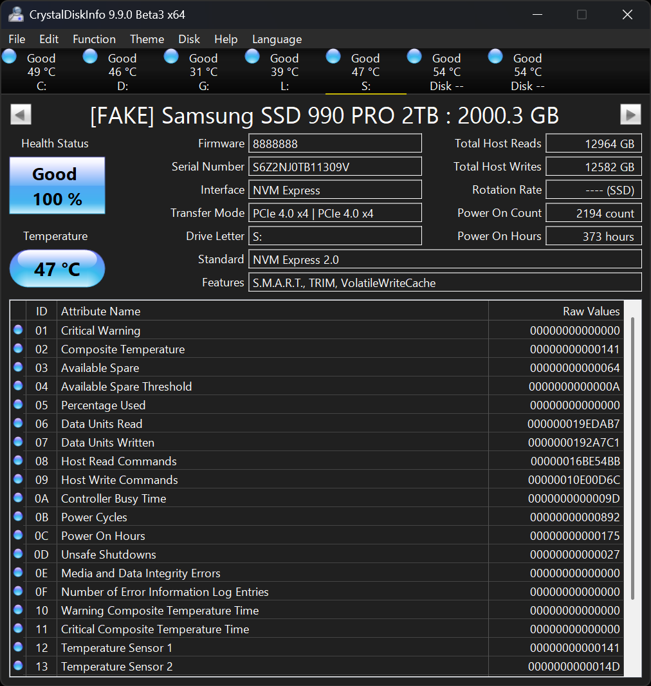Image resolution: width=651 pixels, height=686 pixels.
Task: Click the Raw Values column header
Action: point(556,311)
